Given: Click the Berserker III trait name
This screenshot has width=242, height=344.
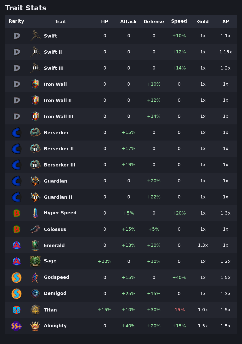Looking at the screenshot, I should [60, 165].
